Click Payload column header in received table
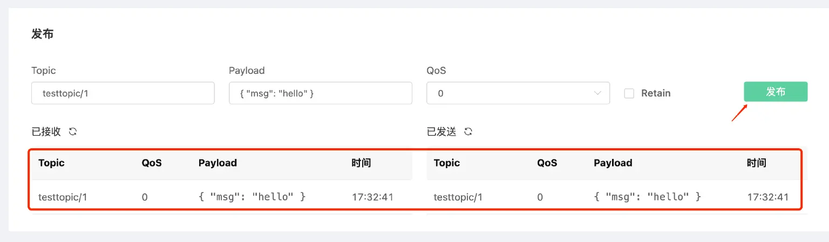Screen dimensions: 829x242 click(218, 163)
